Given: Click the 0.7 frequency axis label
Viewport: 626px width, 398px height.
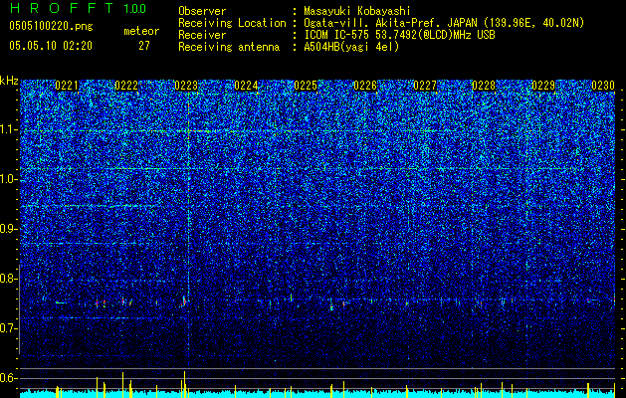Looking at the screenshot, I should pyautogui.click(x=9, y=328).
